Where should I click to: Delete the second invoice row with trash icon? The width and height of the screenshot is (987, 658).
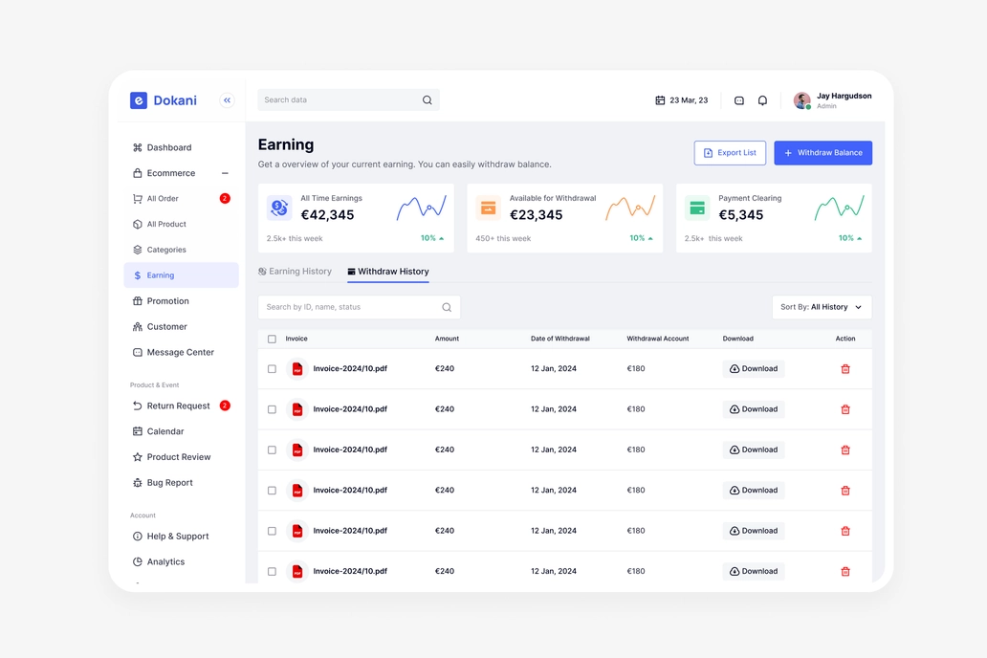[x=845, y=409]
